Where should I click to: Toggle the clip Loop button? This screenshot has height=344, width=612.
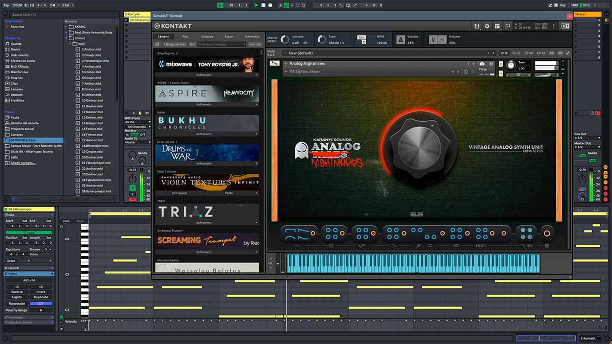(29, 232)
